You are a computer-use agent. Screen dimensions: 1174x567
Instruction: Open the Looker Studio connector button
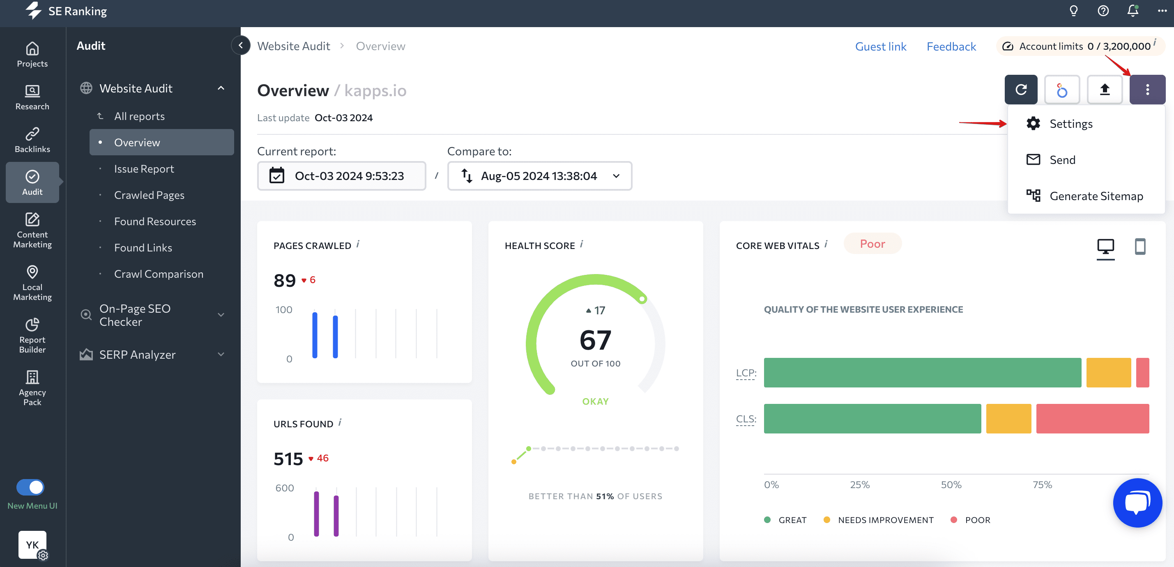tap(1062, 89)
